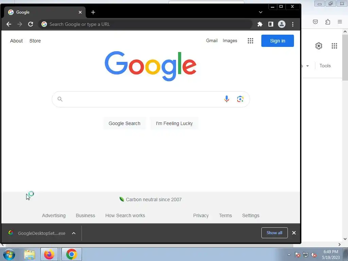This screenshot has height=261, width=348.
Task: Open Firefox's hamburger menu in background window
Action: [x=340, y=22]
